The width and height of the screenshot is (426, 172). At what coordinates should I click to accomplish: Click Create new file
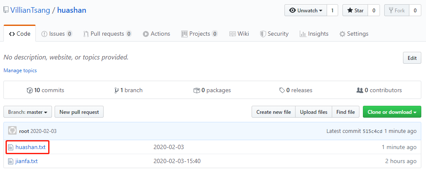(x=274, y=112)
